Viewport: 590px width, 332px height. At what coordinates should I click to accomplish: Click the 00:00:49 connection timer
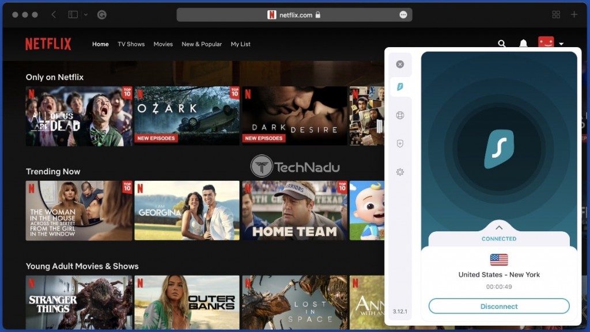pos(499,287)
